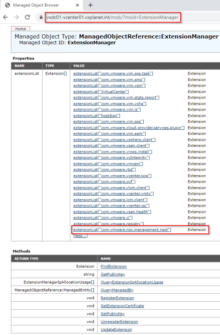220x335 pixels.
Task: Invoke the UnregisterExtension method
Action: pos(119,322)
